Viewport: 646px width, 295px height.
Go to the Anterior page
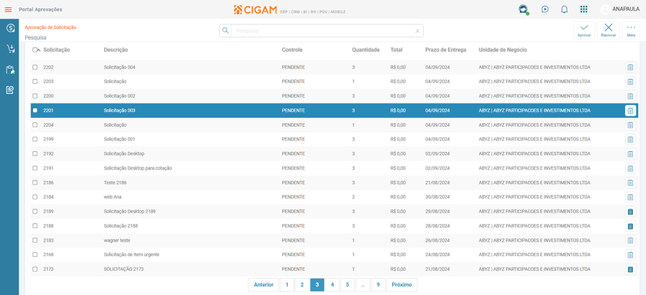(x=264, y=284)
